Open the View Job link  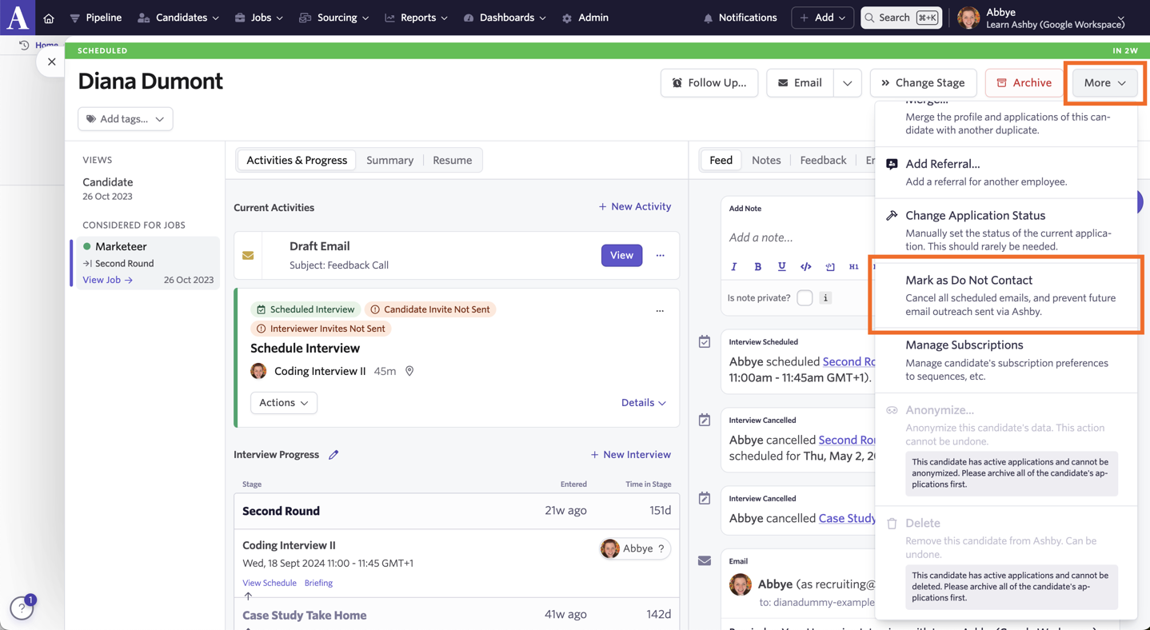coord(108,280)
